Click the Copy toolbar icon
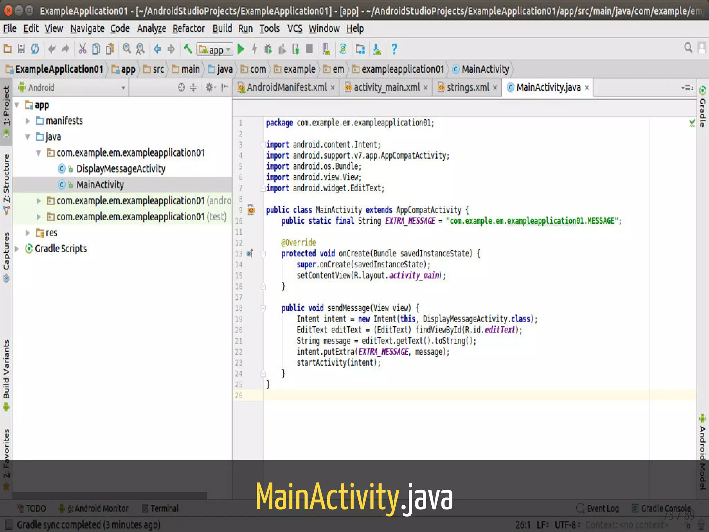The image size is (709, 532). point(96,49)
